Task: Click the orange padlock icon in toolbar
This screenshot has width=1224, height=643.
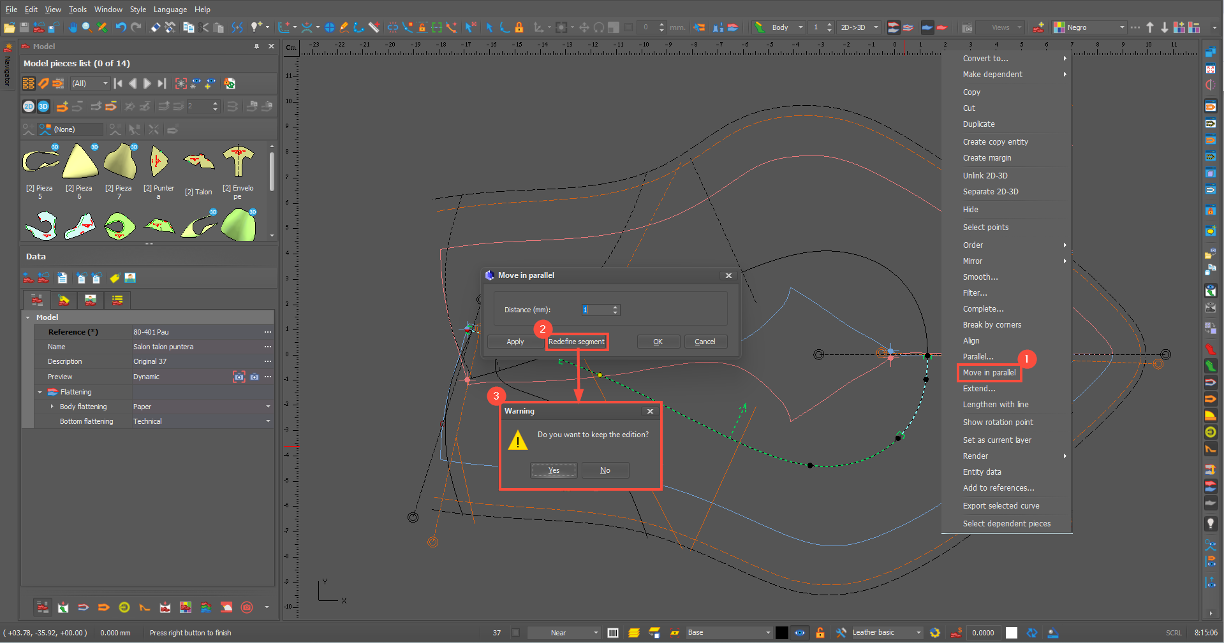Action: point(519,27)
